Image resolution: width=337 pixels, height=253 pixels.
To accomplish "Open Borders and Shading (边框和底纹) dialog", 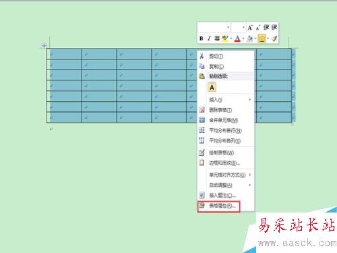I will click(x=226, y=163).
